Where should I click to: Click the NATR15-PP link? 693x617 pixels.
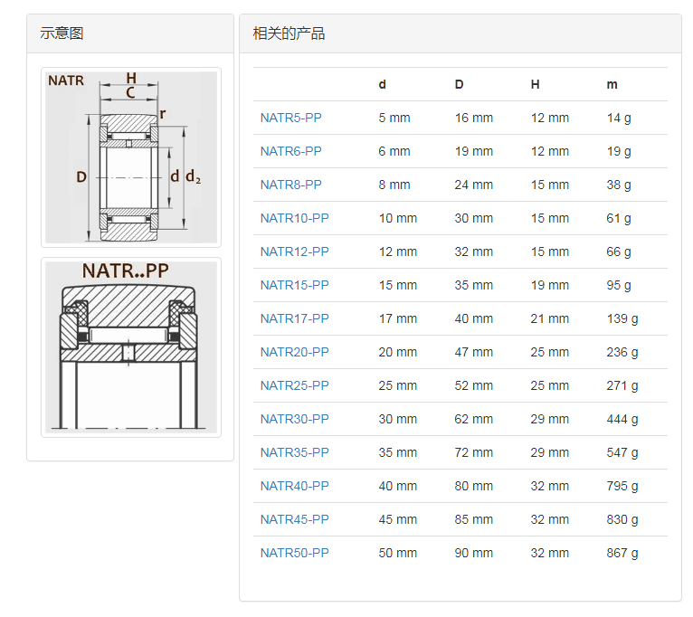coord(294,285)
